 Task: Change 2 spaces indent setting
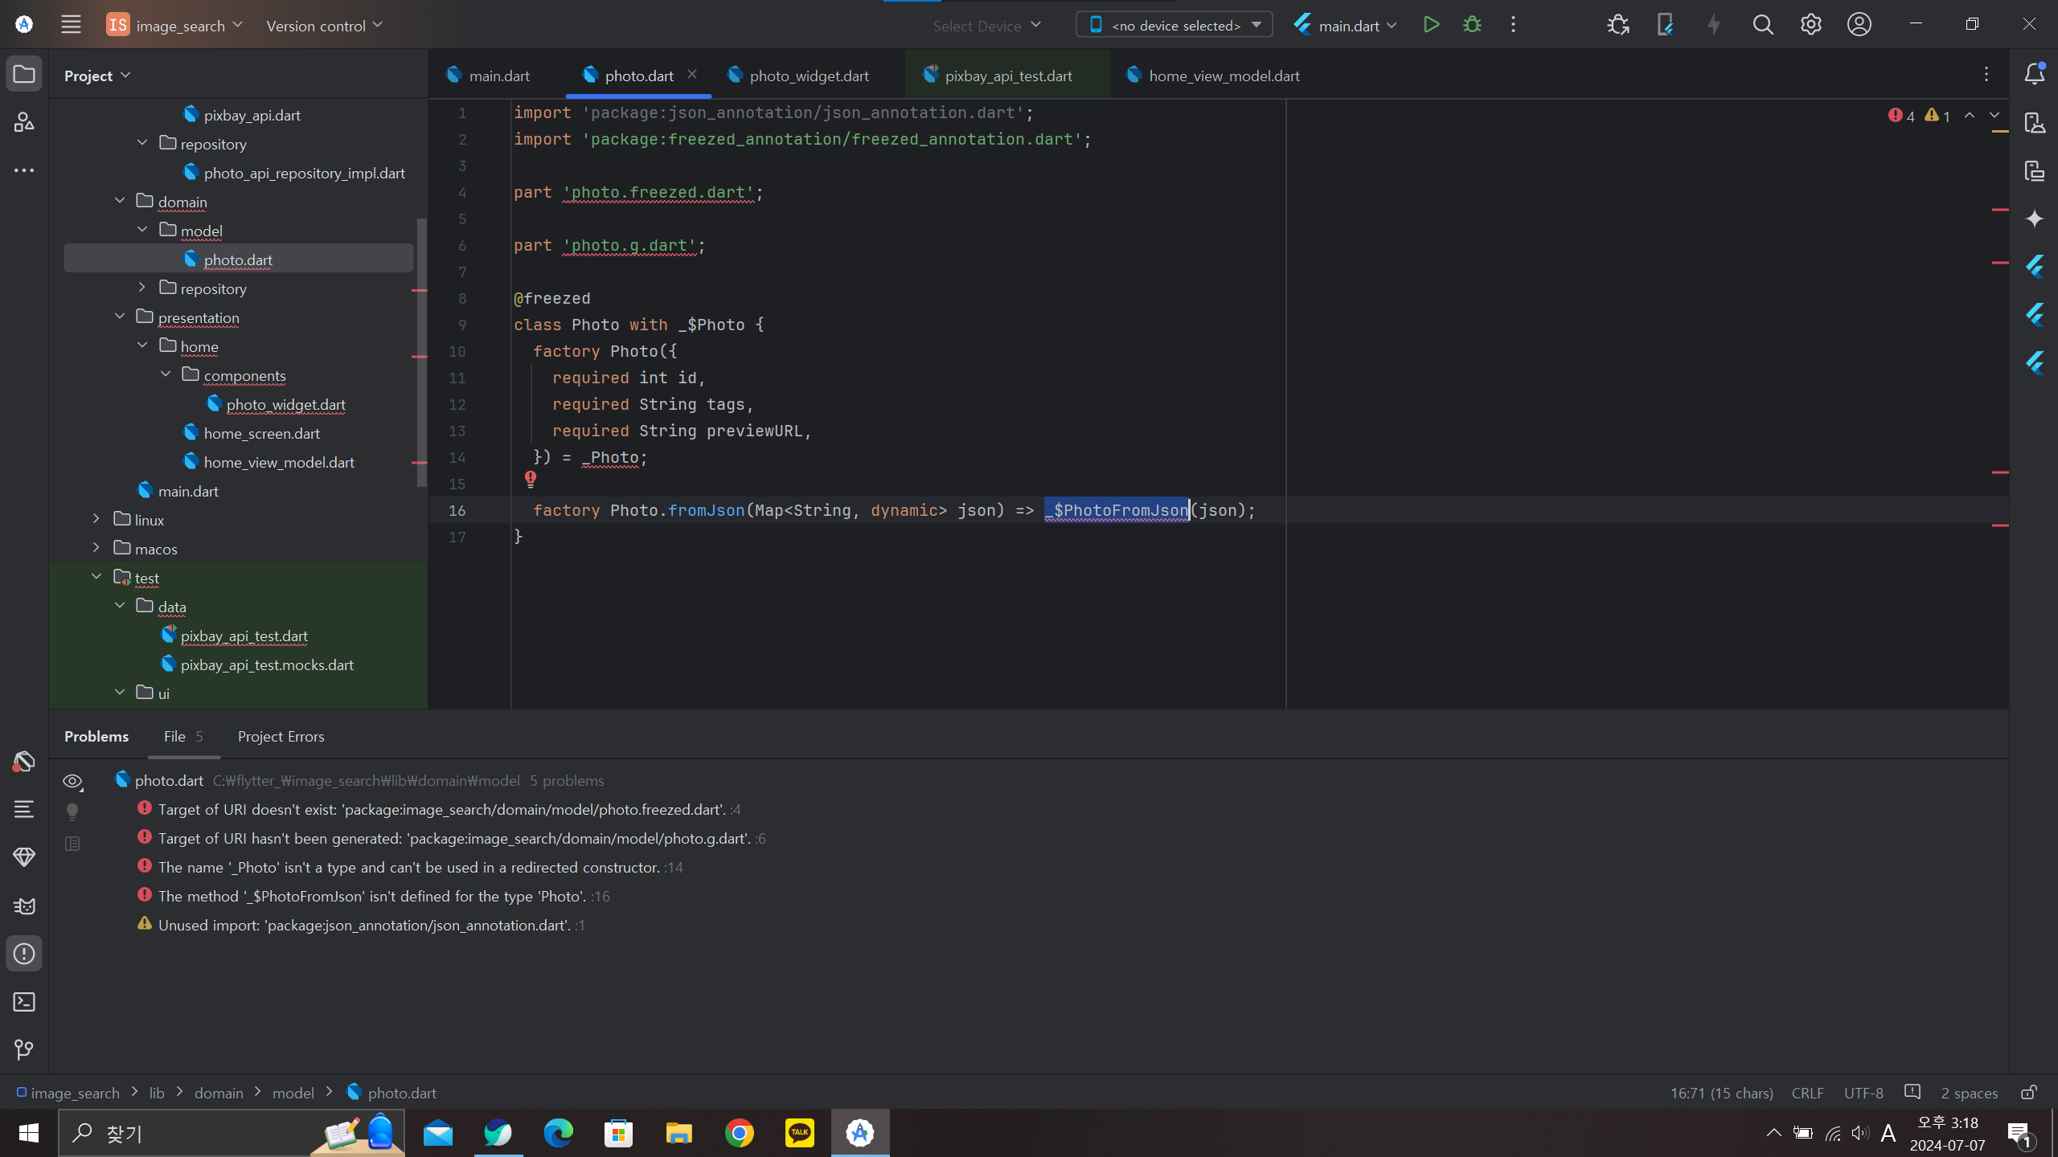click(1970, 1093)
